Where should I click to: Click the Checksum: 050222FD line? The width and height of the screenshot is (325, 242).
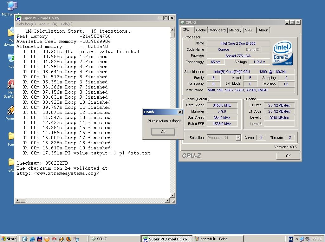click(x=42, y=163)
